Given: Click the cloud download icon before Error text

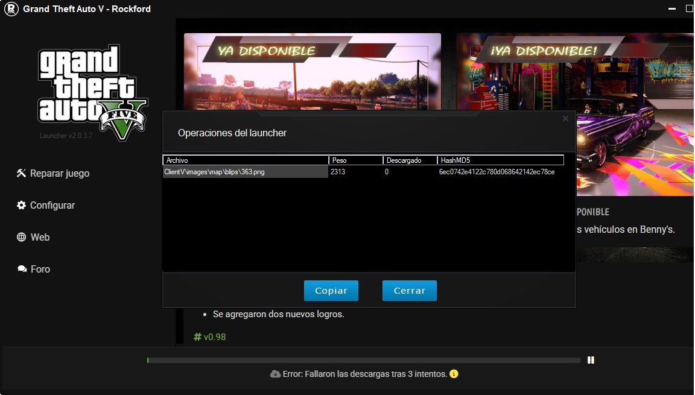Looking at the screenshot, I should click(x=275, y=374).
